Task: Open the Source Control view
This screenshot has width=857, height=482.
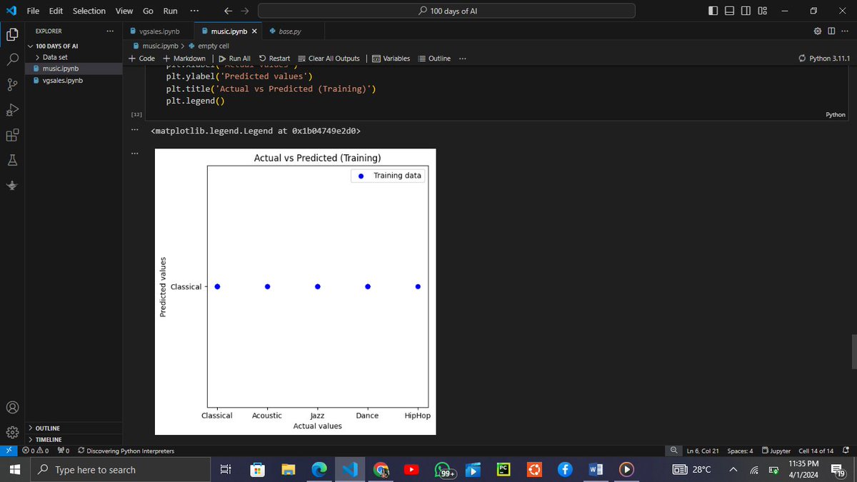Action: pos(12,86)
